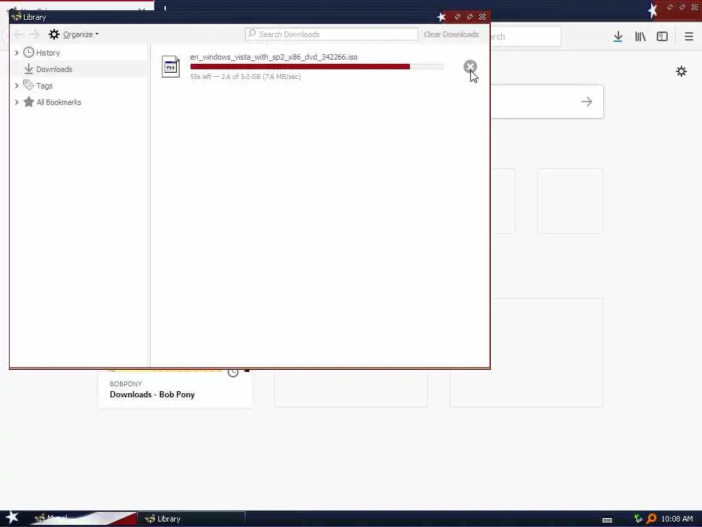Click the Organize gear icon

click(x=53, y=34)
